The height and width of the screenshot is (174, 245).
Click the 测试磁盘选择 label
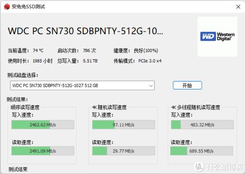coord(22,75)
